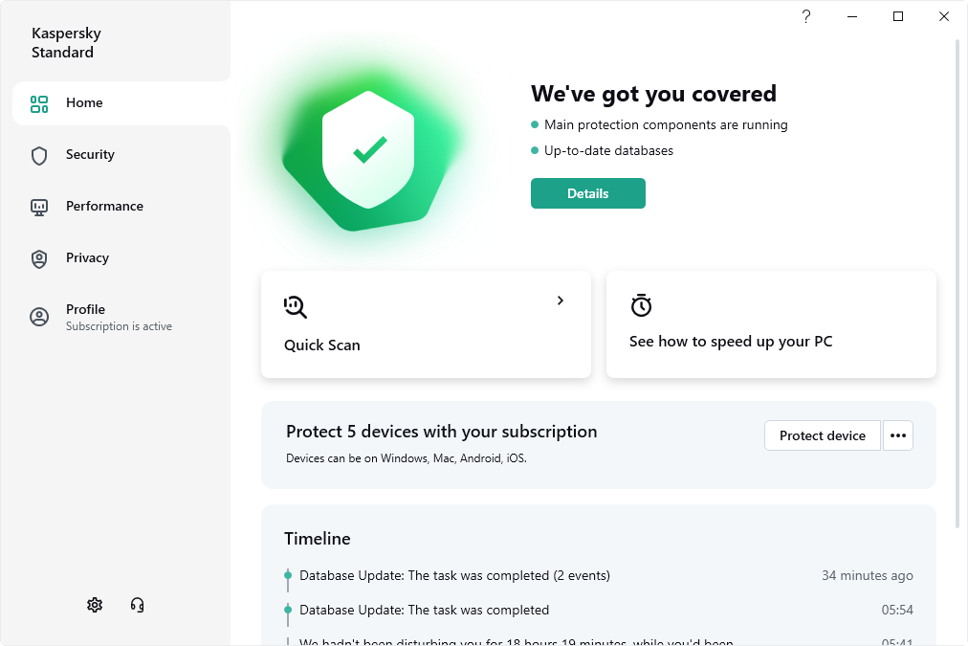Image resolution: width=968 pixels, height=646 pixels.
Task: Open the Performance section
Action: [x=104, y=207]
